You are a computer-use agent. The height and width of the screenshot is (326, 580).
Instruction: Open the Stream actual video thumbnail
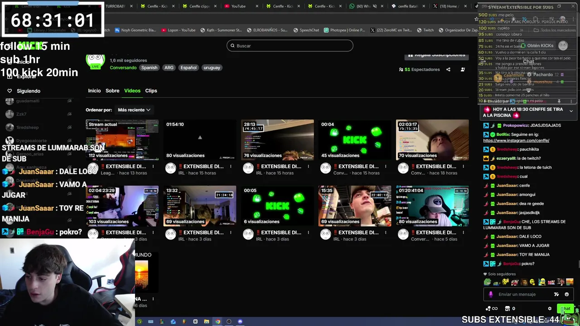122,140
